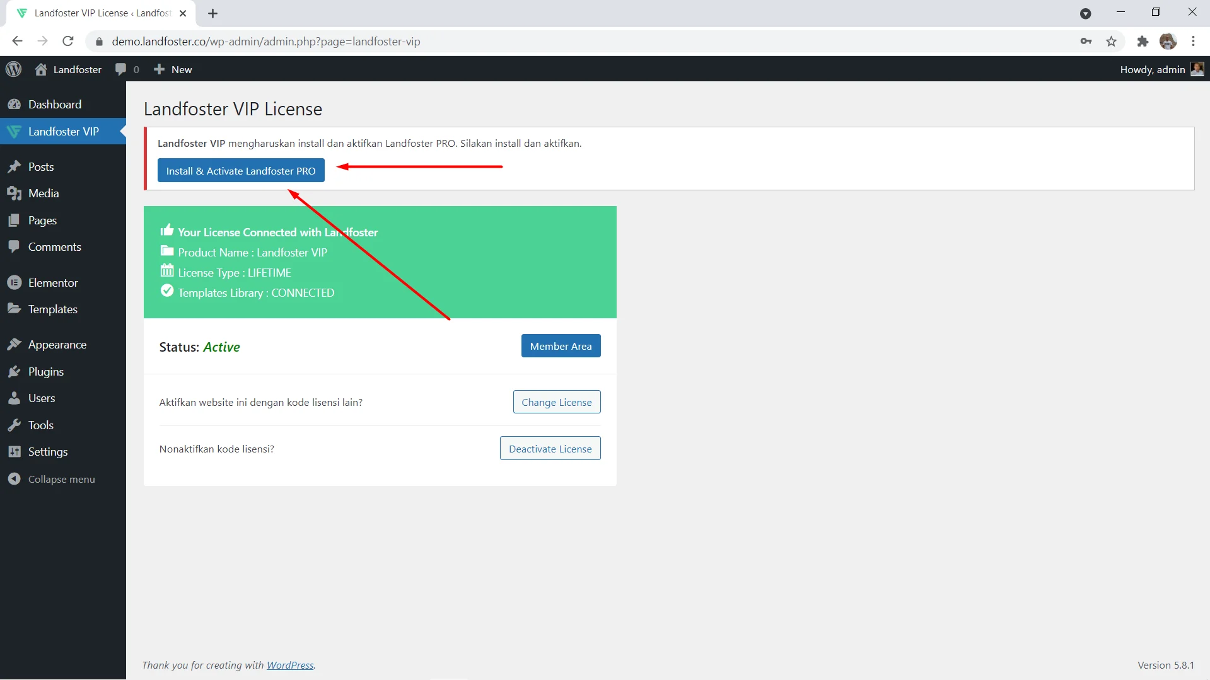Screen dimensions: 1210x680
Task: Click 'Aktifkan website ini dengan kode lisensi lain?' text
Action: point(260,403)
